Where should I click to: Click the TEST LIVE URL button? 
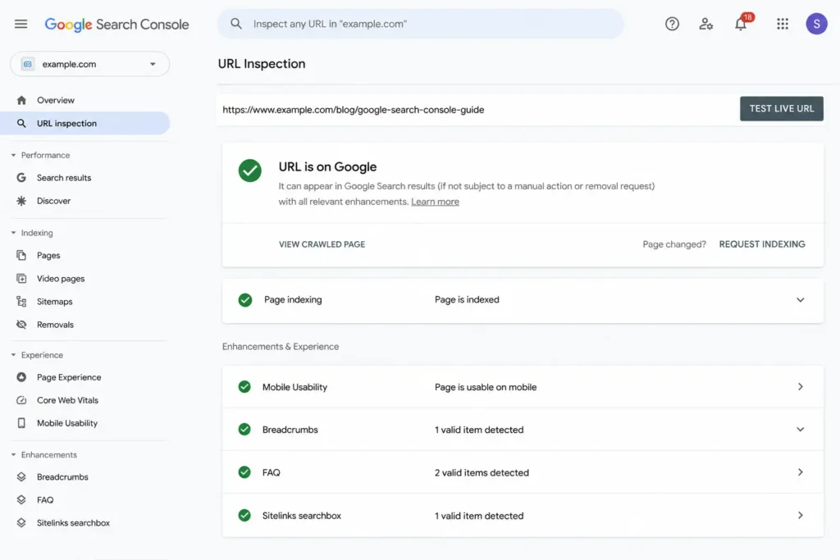(x=782, y=109)
